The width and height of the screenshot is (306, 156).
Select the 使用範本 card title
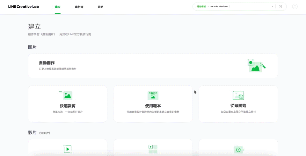pos(153,106)
